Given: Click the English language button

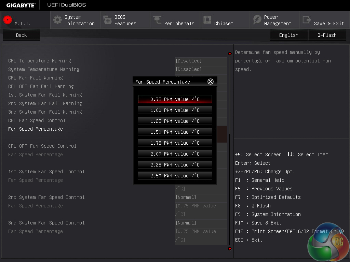Looking at the screenshot, I should point(288,35).
